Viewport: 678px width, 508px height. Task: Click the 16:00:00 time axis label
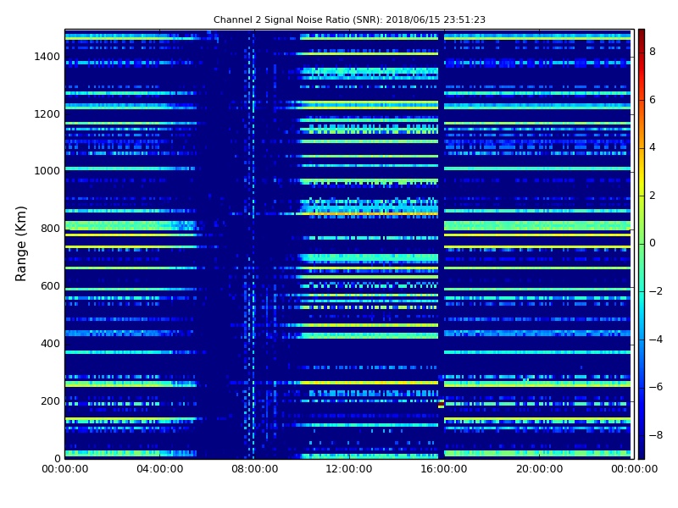tap(443, 469)
